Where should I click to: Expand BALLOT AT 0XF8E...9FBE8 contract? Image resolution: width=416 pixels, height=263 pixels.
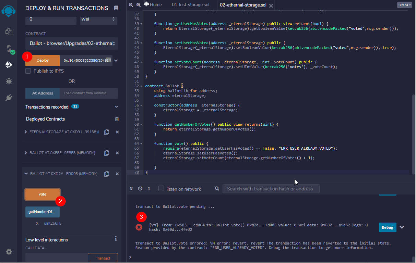click(x=26, y=153)
